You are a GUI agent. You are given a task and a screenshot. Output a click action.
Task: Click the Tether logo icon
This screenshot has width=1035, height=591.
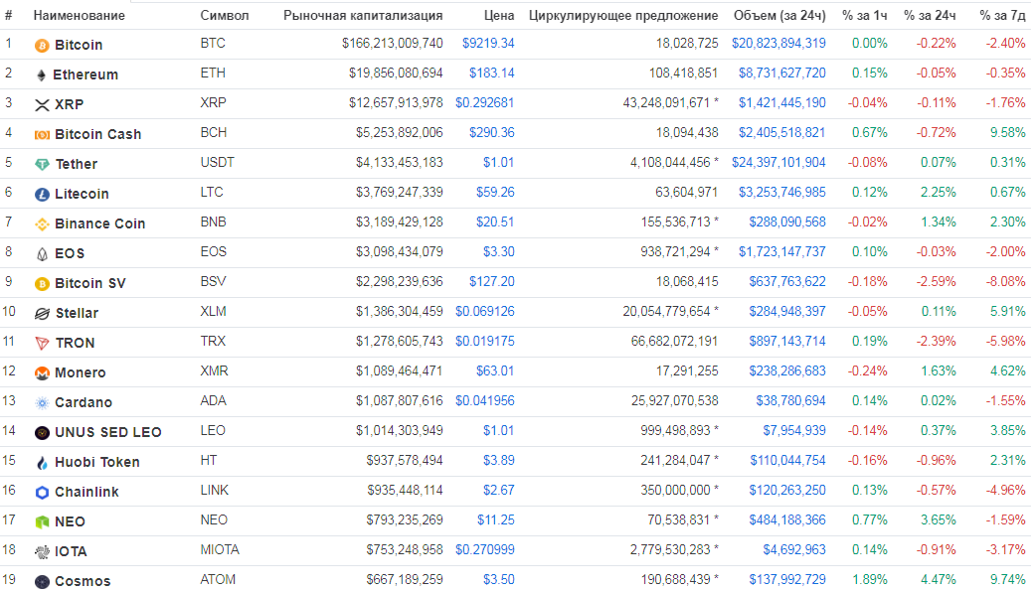pos(42,164)
